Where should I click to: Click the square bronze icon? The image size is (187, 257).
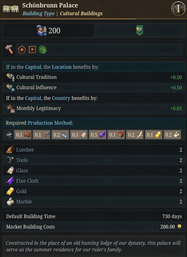point(32,50)
